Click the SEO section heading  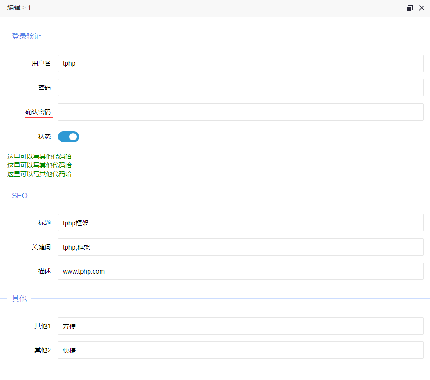click(20, 196)
